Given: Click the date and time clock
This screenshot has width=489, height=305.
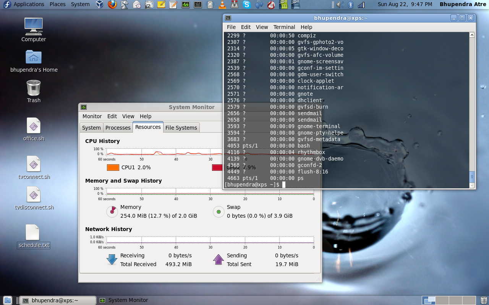Looking at the screenshot, I should point(405,5).
